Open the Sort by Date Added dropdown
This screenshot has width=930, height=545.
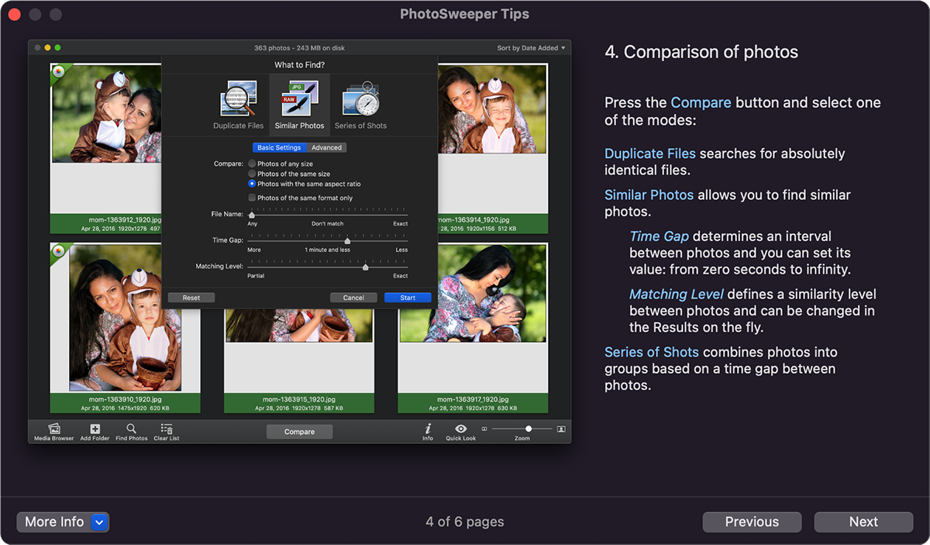(531, 48)
